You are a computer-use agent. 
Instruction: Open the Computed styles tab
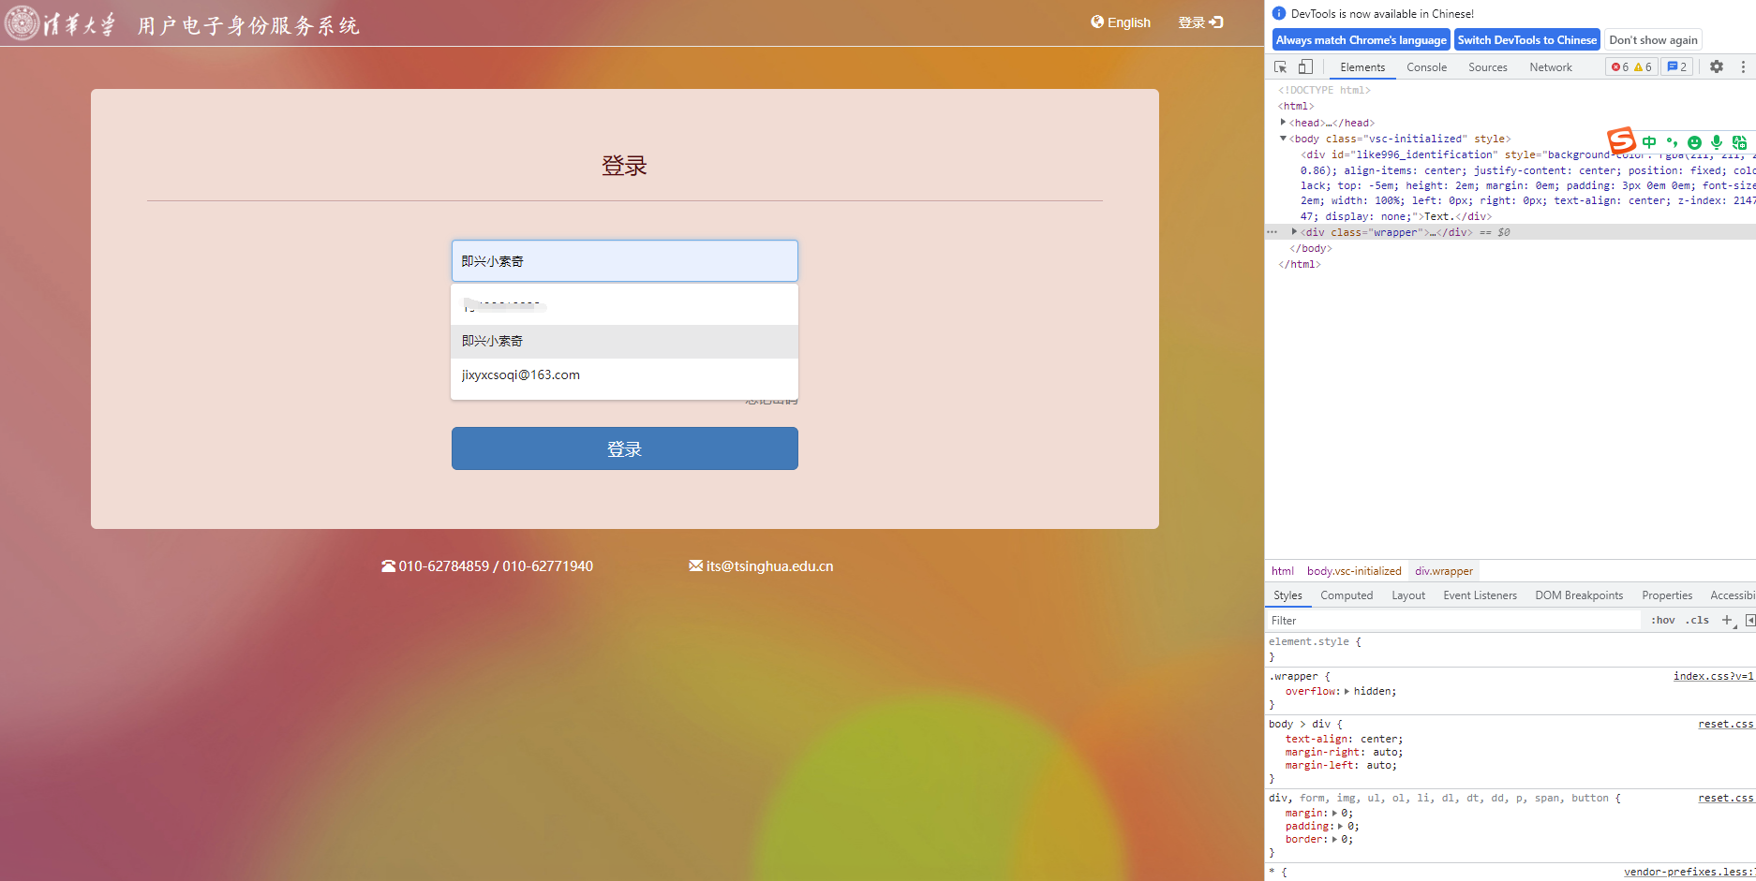[1347, 595]
